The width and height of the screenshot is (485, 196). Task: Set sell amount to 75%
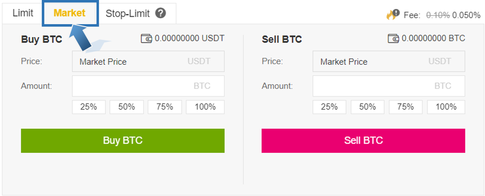click(405, 107)
